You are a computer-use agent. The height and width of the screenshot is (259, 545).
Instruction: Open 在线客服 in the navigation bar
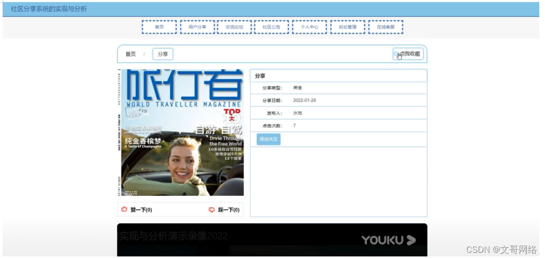pyautogui.click(x=386, y=27)
